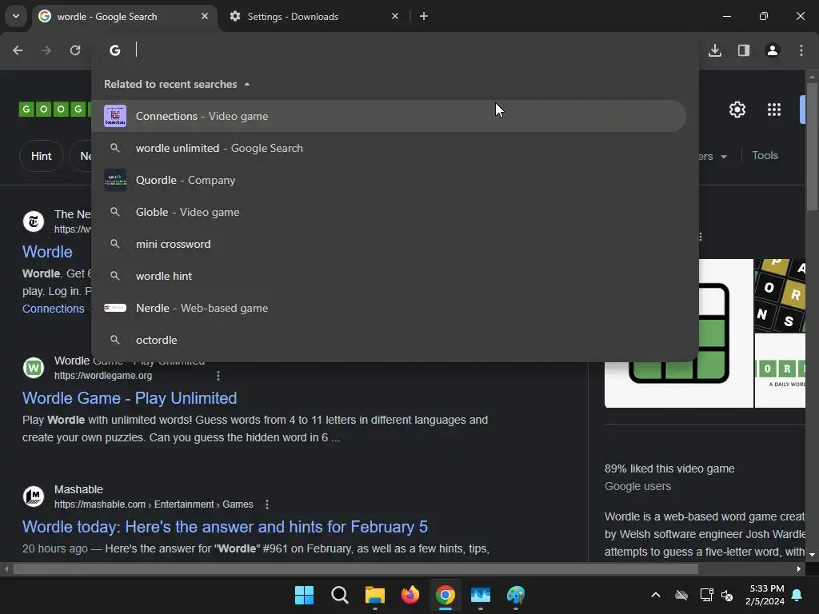
Task: Show hidden system tray icons
Action: (656, 595)
